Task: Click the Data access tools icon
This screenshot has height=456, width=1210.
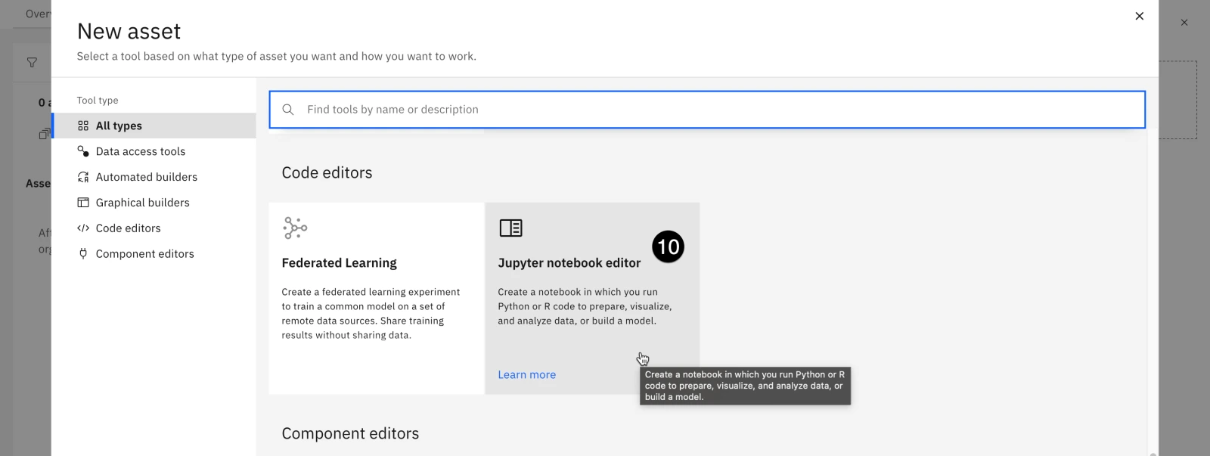Action: pos(83,151)
